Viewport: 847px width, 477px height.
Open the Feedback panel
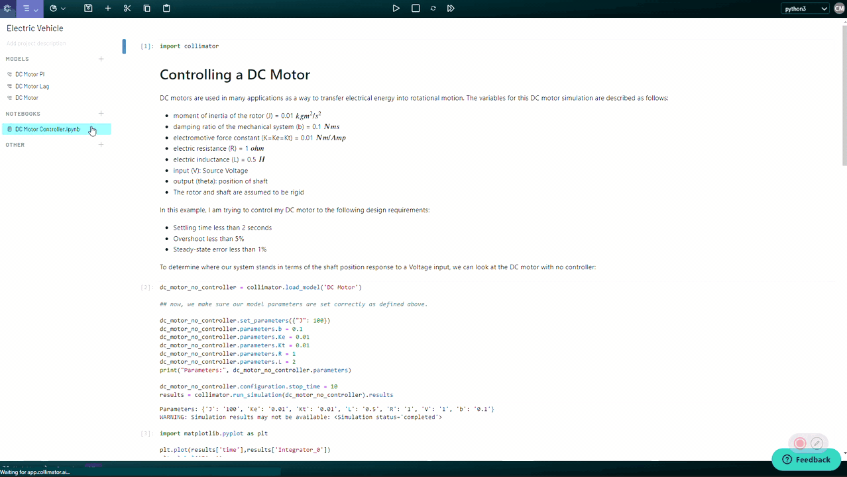pyautogui.click(x=806, y=459)
